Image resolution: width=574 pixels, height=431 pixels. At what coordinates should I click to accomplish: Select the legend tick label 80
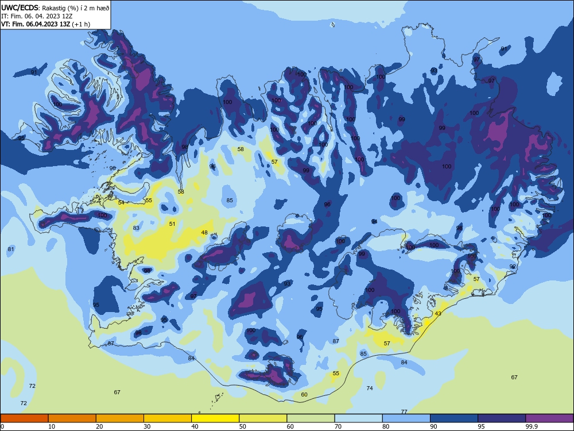tap(386, 426)
